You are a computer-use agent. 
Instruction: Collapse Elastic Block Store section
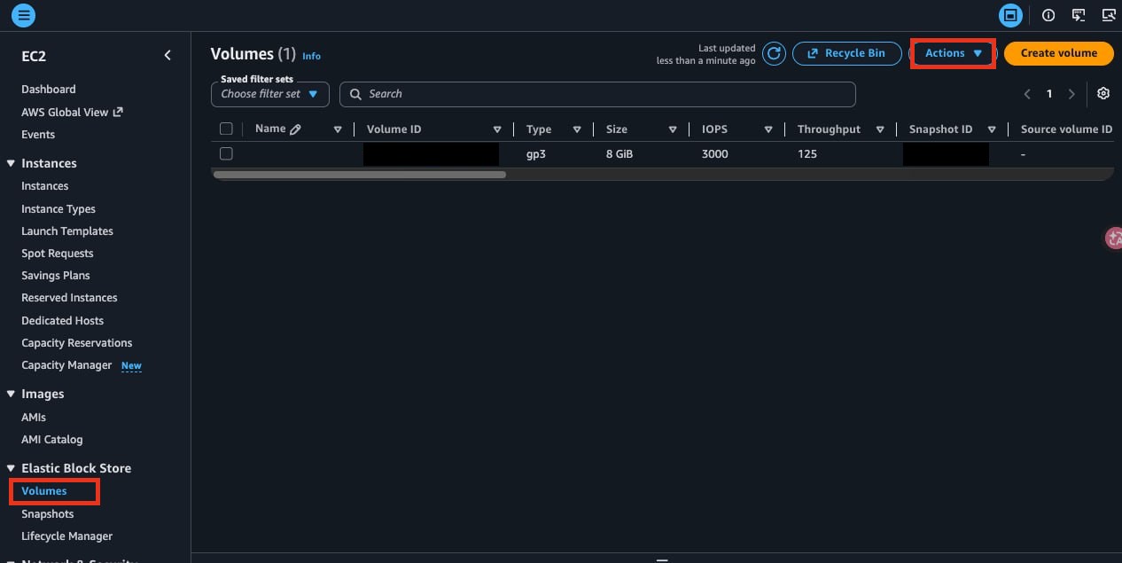12,468
